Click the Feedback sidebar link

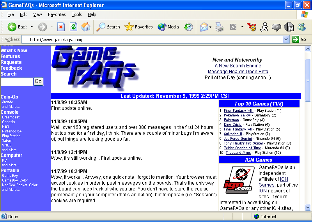[x=11, y=68]
